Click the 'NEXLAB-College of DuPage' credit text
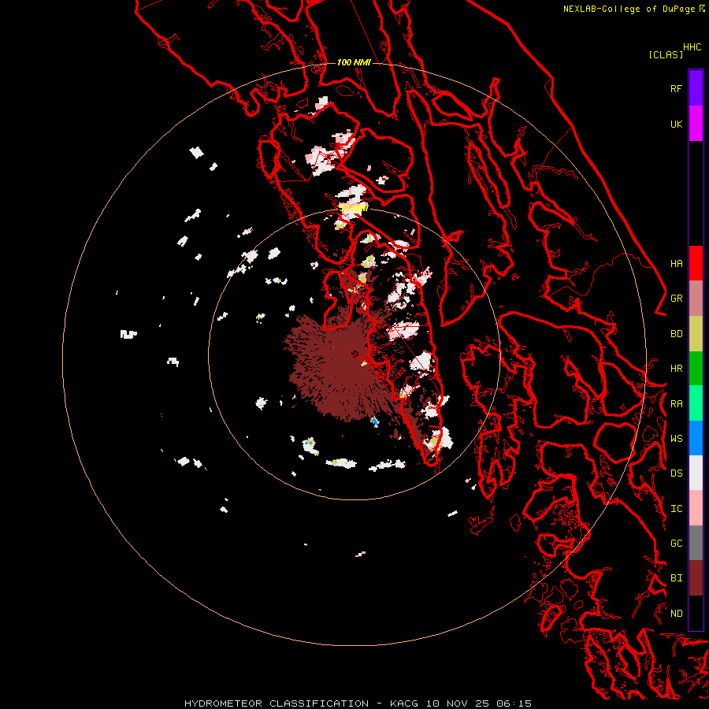The height and width of the screenshot is (709, 709). (629, 9)
